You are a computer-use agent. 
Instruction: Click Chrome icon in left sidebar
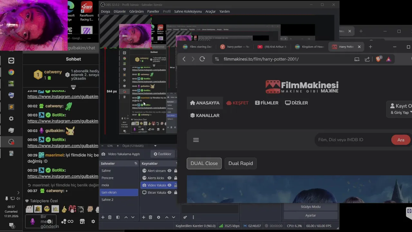pyautogui.click(x=11, y=72)
